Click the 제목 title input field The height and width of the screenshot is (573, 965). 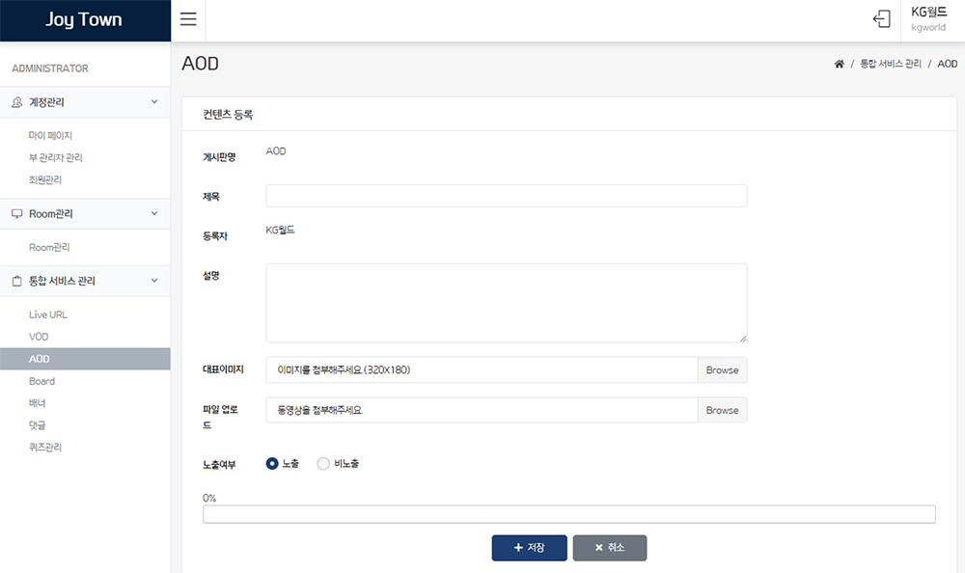click(506, 196)
